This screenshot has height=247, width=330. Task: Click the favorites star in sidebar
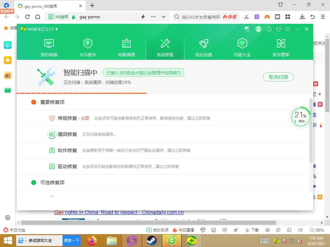click(8, 60)
